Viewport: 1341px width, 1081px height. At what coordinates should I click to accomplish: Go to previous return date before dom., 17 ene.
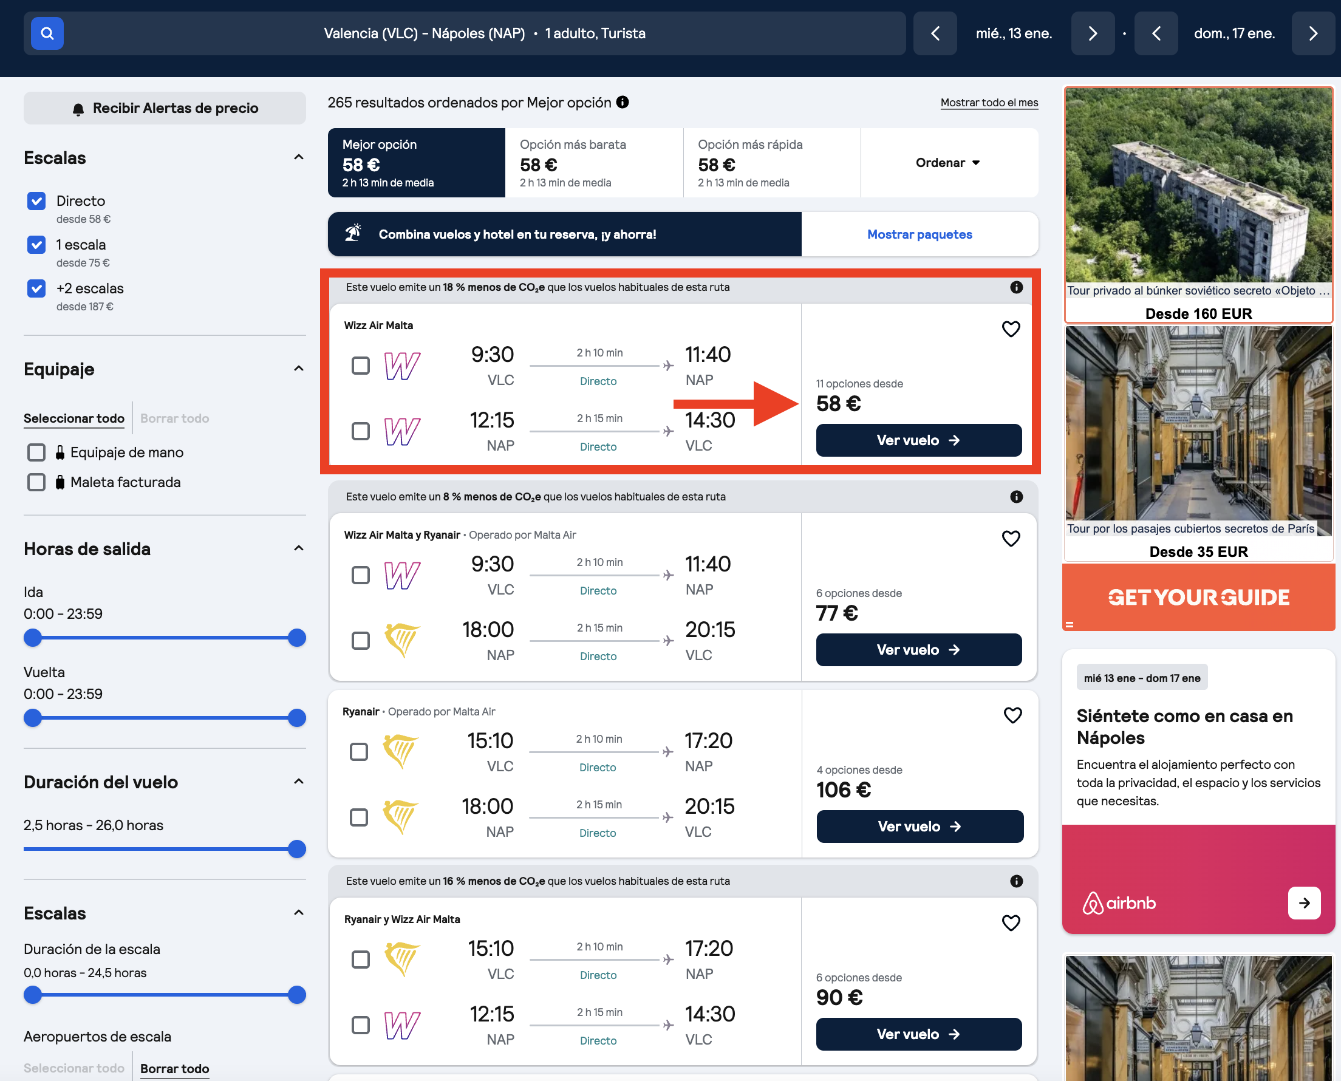click(x=1156, y=33)
